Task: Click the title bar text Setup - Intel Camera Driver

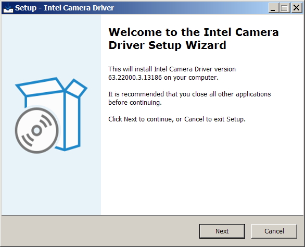Action: tap(65, 8)
